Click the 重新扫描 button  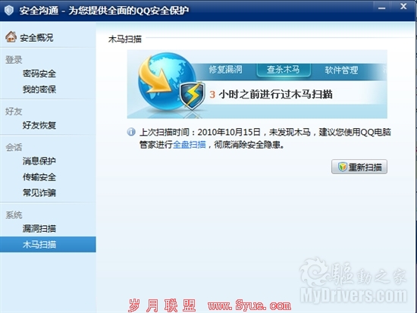coord(359,167)
